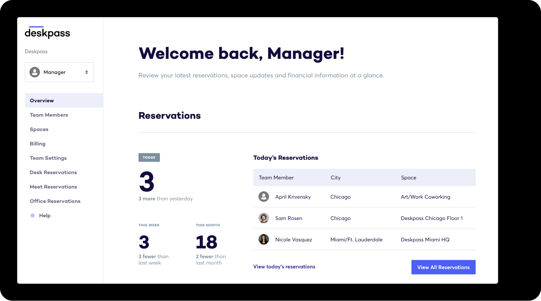Click the Manager avatar icon in the selector
The width and height of the screenshot is (541, 301).
click(35, 72)
